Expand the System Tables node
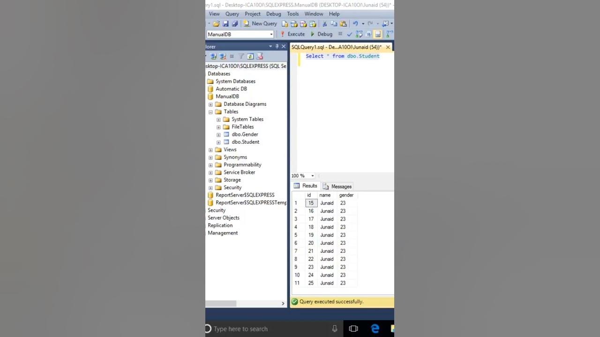Viewport: 600px width, 337px height. (x=218, y=119)
